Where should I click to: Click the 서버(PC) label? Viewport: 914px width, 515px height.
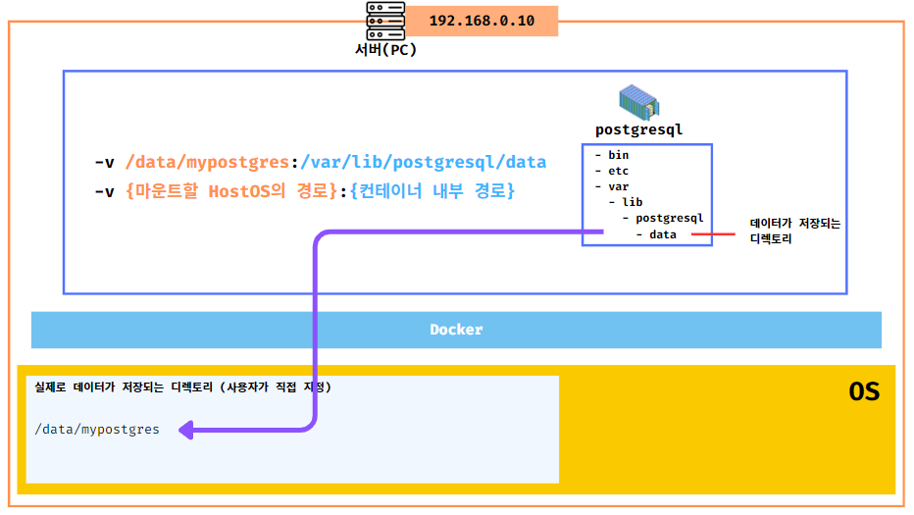tap(385, 50)
